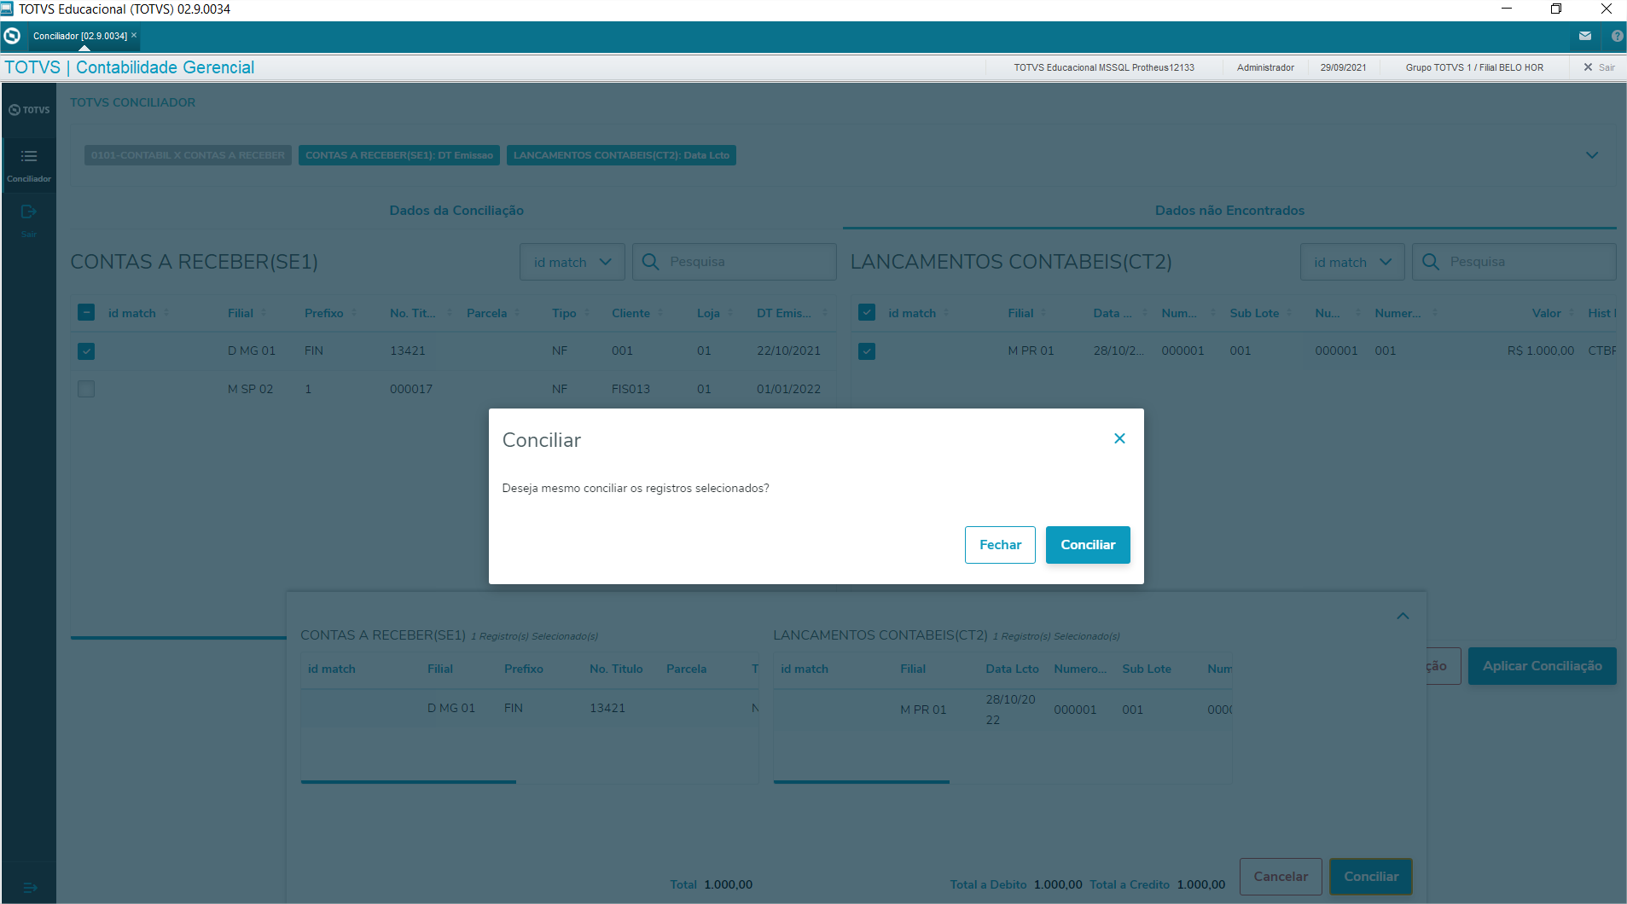This screenshot has height=904, width=1627.
Task: Click the Cancelar button in the bottom panel
Action: [x=1281, y=877]
